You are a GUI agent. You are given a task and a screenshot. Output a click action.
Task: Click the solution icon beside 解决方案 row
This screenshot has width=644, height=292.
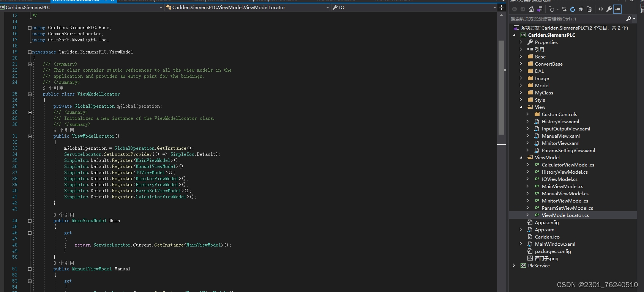[x=516, y=28]
